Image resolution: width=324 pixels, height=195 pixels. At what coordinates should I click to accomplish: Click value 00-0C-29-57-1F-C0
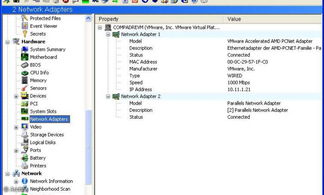(x=248, y=62)
